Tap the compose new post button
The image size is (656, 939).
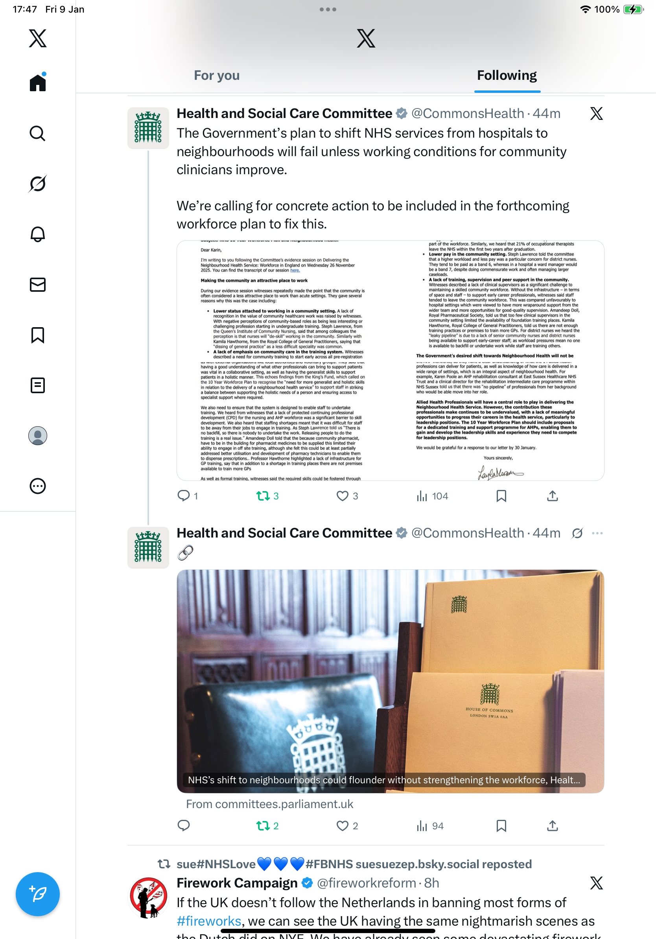[x=37, y=894]
